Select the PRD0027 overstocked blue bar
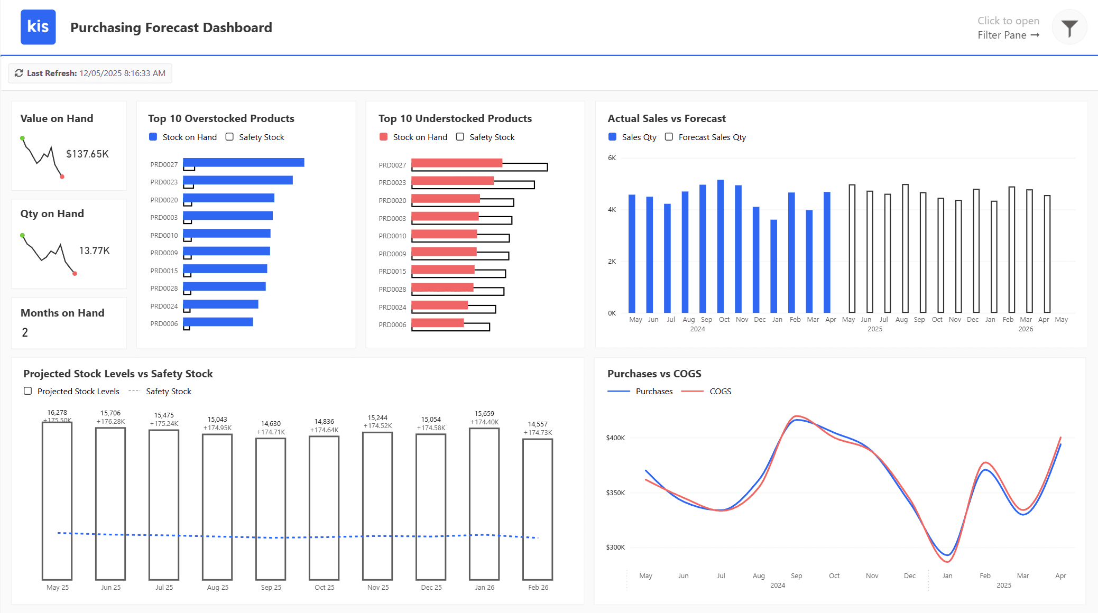 click(244, 162)
